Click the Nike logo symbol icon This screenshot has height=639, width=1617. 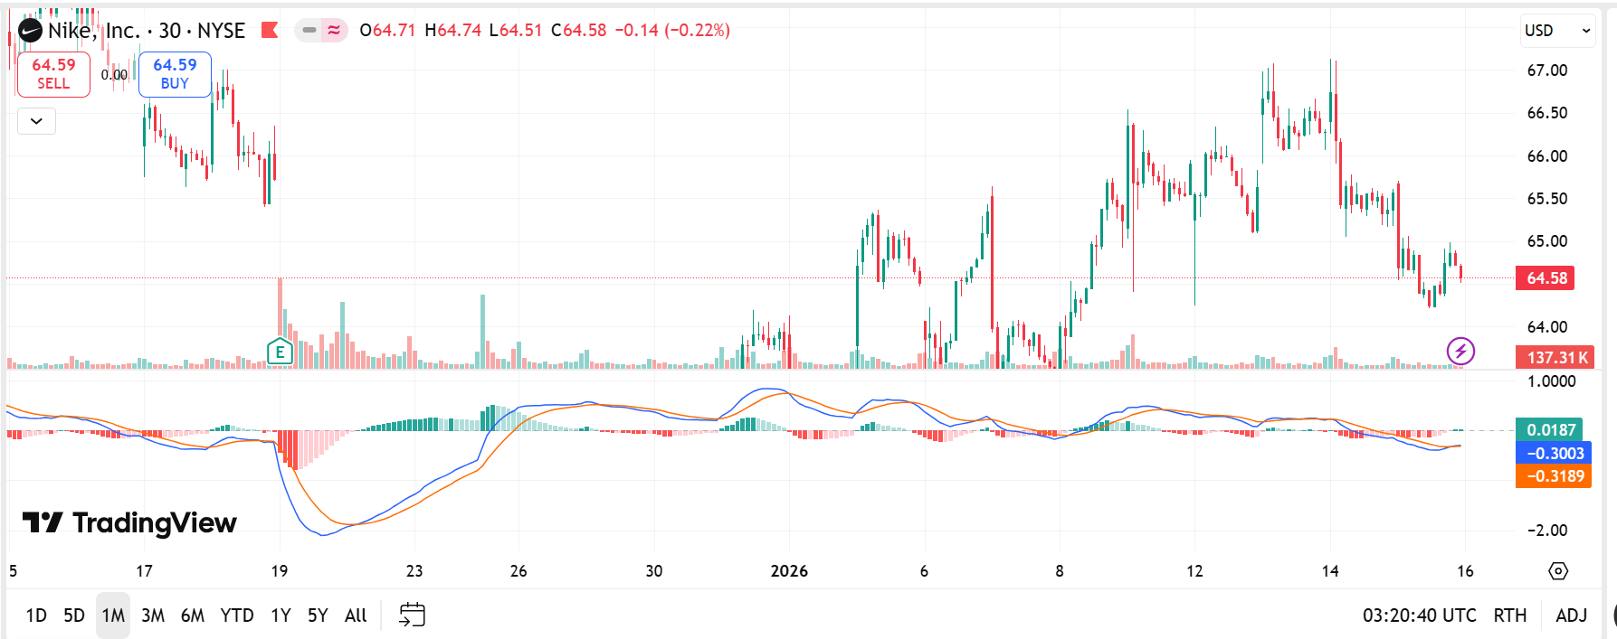point(30,31)
